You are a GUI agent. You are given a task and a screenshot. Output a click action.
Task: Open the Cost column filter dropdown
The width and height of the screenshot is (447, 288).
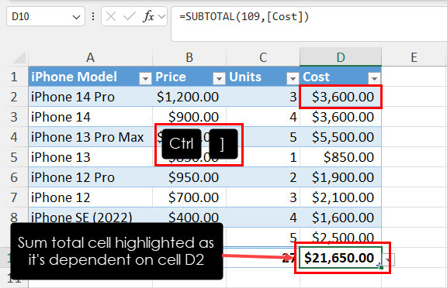pyautogui.click(x=374, y=78)
